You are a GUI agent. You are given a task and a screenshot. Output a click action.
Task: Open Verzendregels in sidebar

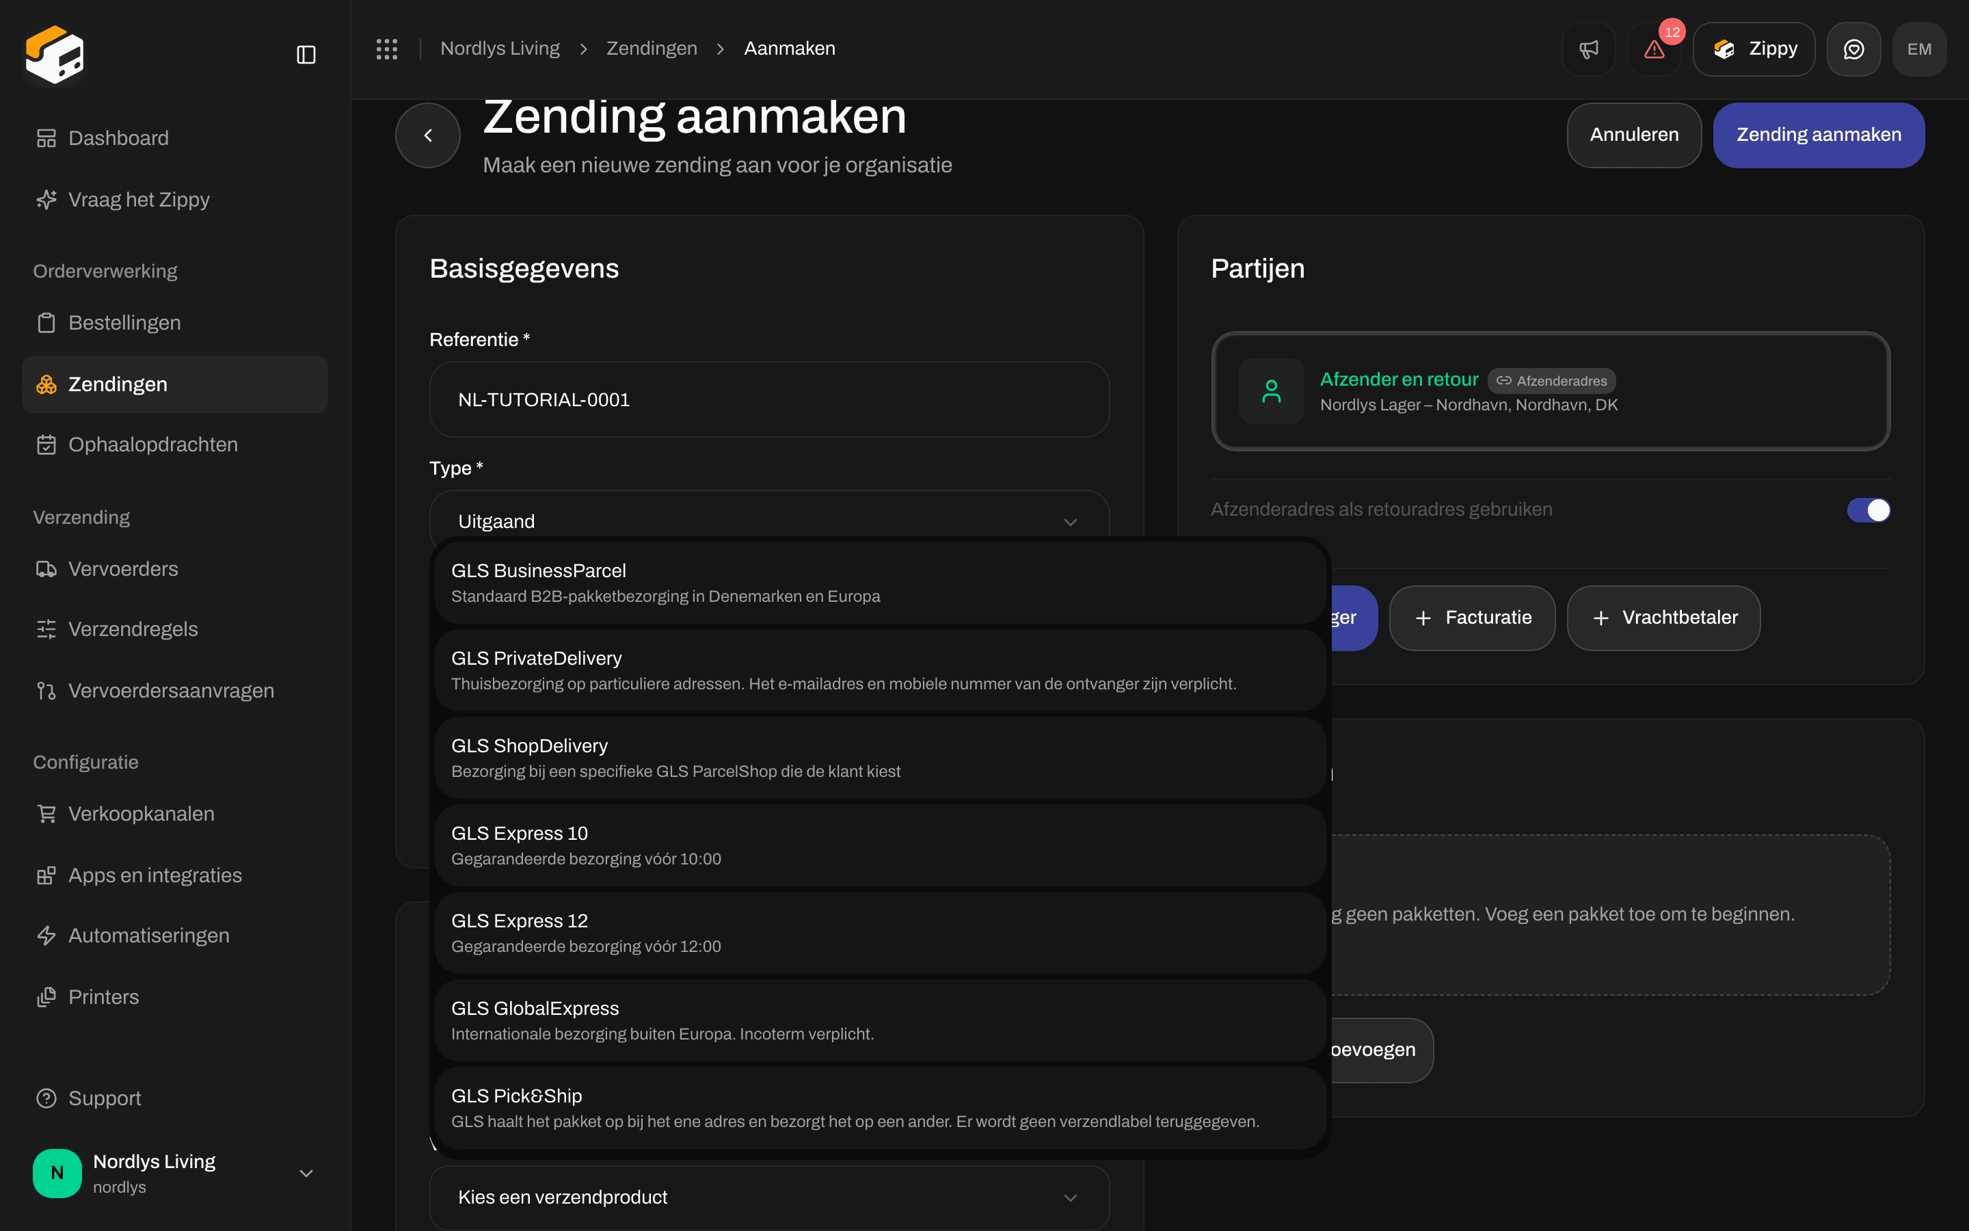[x=175, y=629]
